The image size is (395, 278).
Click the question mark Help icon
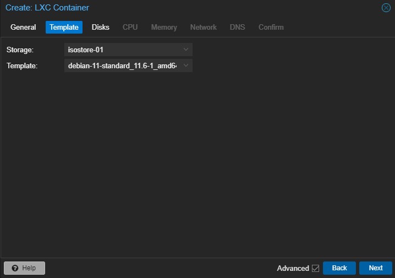click(x=15, y=268)
